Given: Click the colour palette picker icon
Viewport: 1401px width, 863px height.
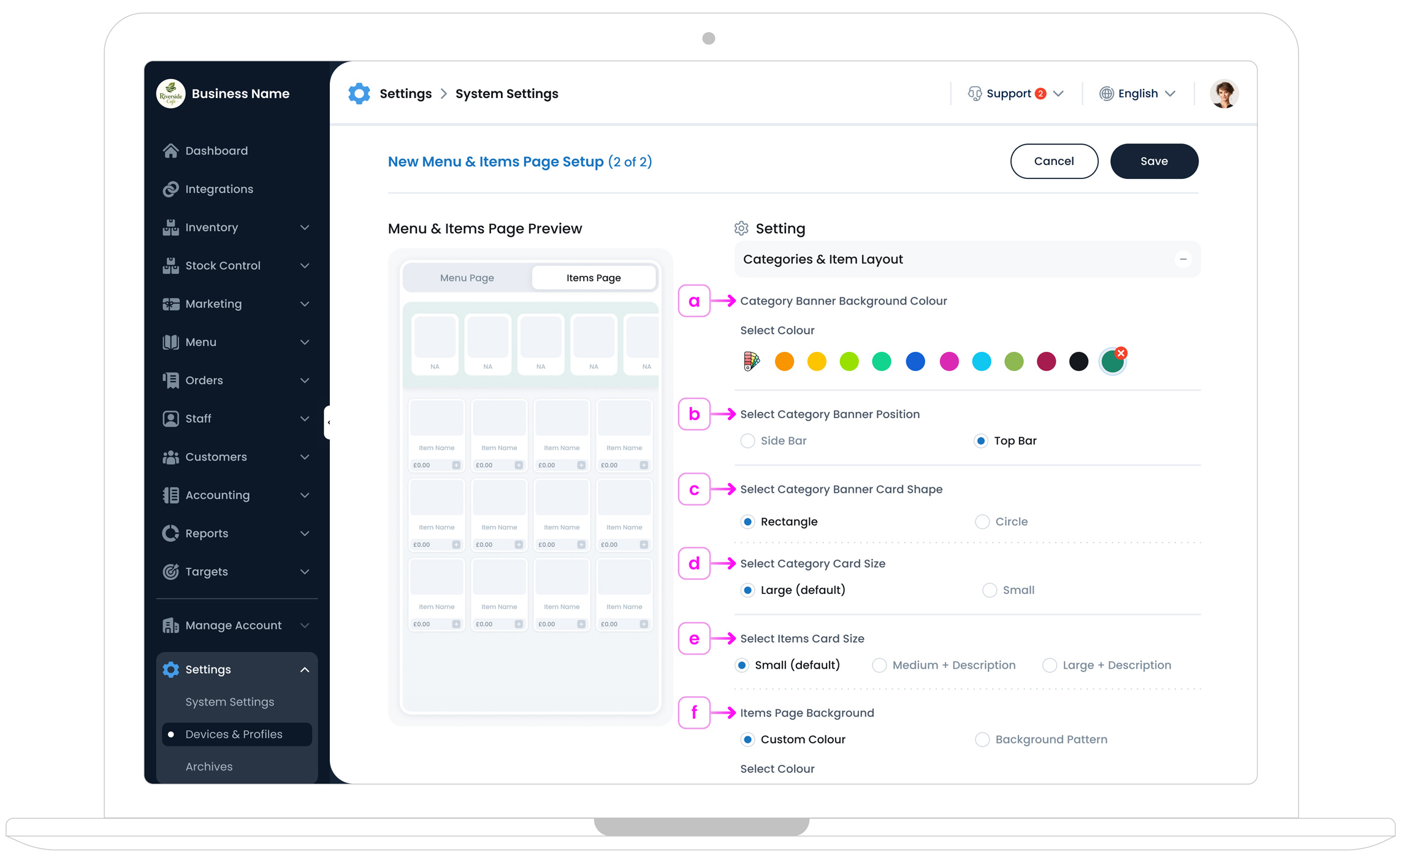Looking at the screenshot, I should 752,362.
